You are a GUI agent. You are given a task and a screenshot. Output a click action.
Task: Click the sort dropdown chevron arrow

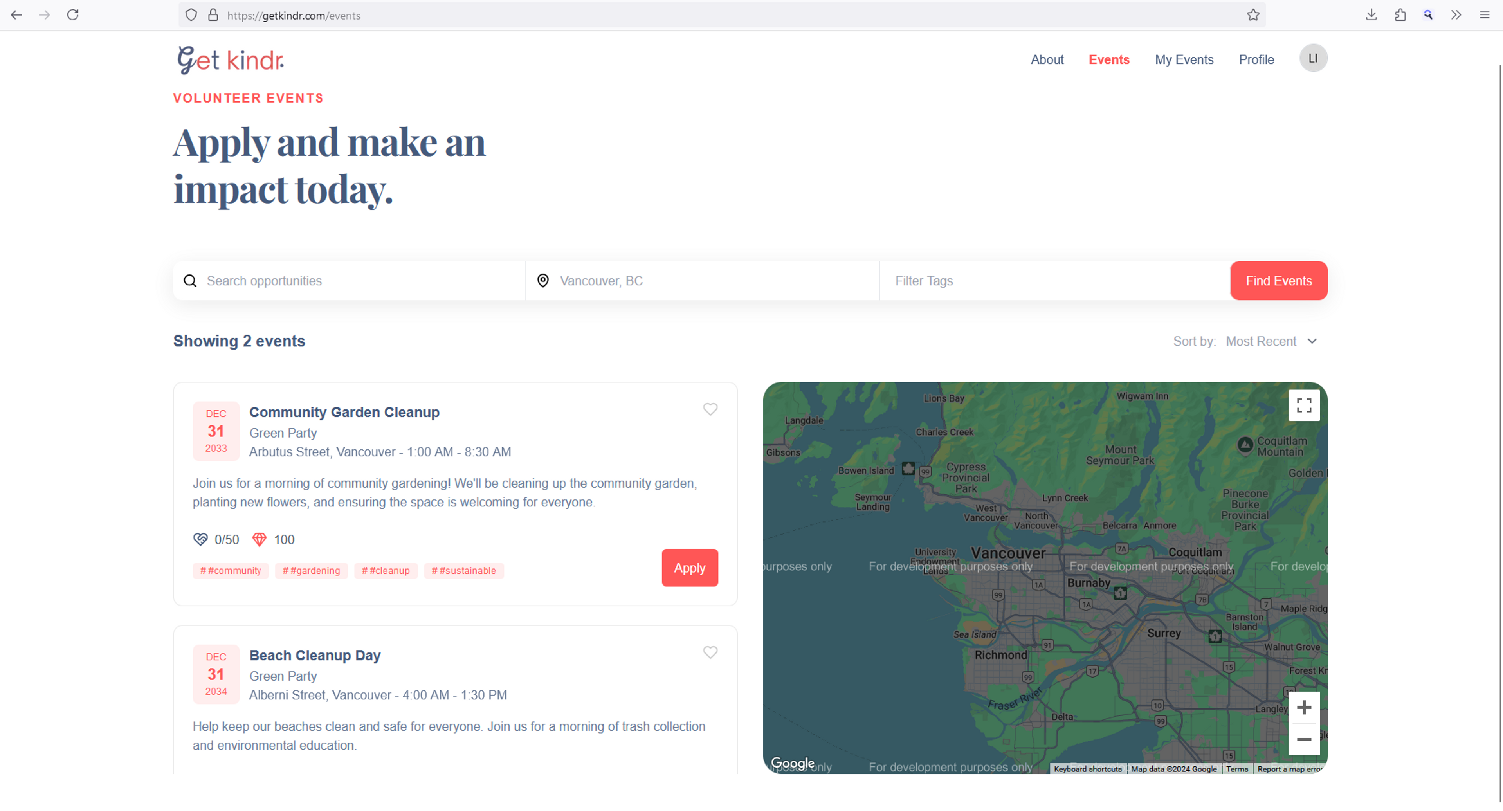pyautogui.click(x=1312, y=341)
